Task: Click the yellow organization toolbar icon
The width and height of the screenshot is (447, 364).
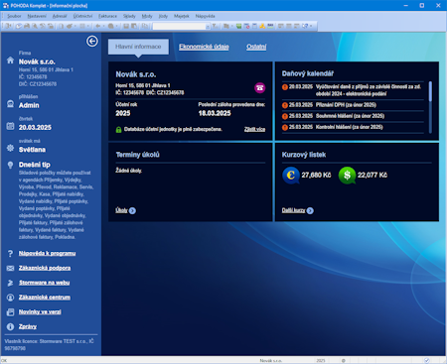Action: 262,26
